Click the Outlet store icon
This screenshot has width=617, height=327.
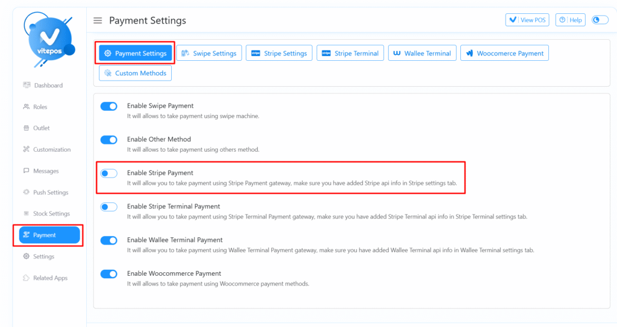pyautogui.click(x=27, y=128)
